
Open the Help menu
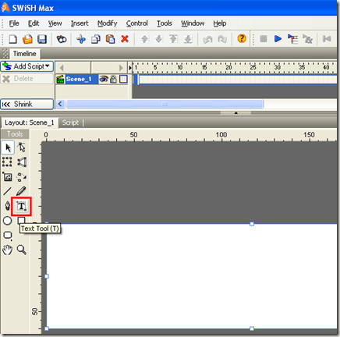click(220, 23)
